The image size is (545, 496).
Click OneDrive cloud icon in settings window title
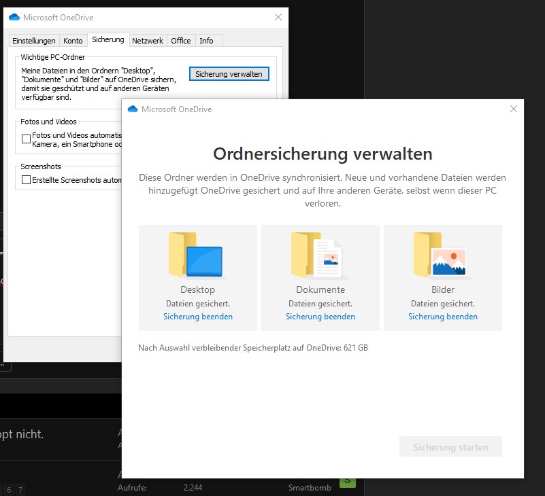[14, 18]
